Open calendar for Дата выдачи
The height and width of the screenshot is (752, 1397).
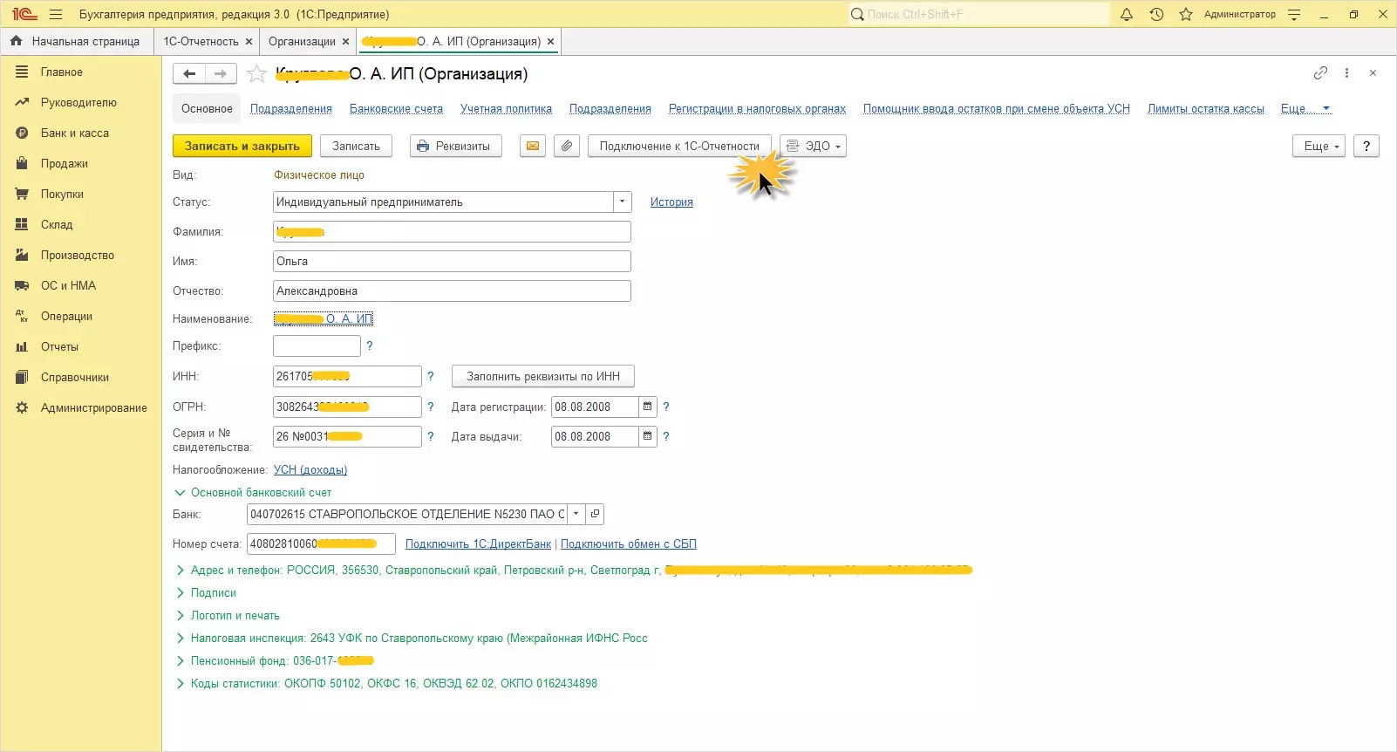click(647, 437)
